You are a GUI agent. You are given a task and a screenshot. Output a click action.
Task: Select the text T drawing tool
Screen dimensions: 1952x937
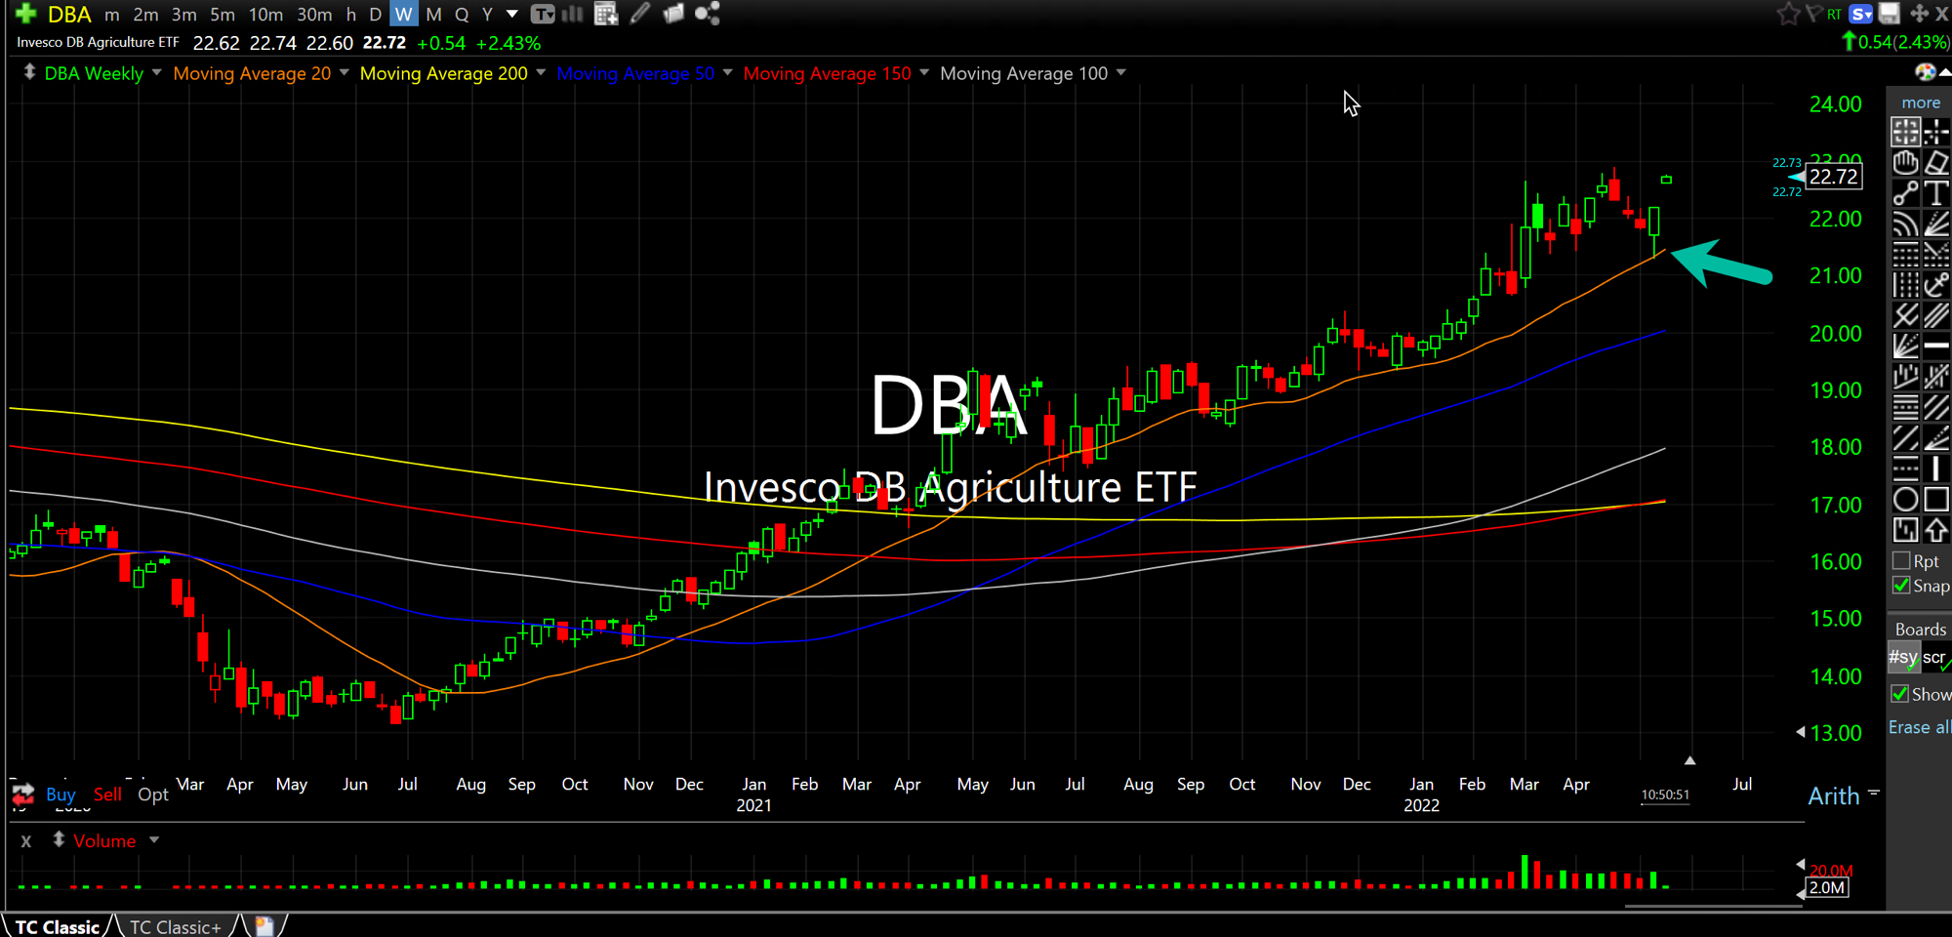click(x=1936, y=193)
